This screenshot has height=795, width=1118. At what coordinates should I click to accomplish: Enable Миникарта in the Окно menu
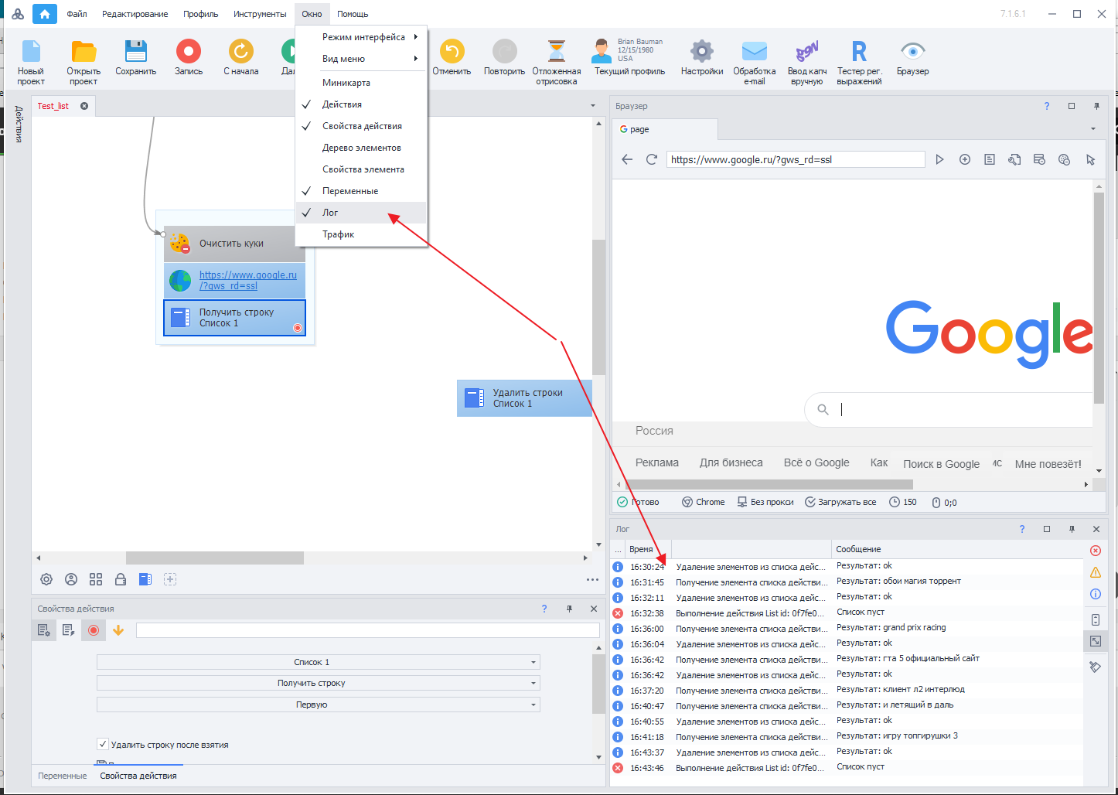click(361, 83)
